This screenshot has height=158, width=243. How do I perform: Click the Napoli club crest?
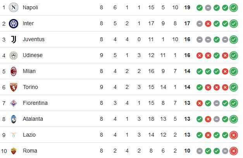pyautogui.click(x=14, y=7)
